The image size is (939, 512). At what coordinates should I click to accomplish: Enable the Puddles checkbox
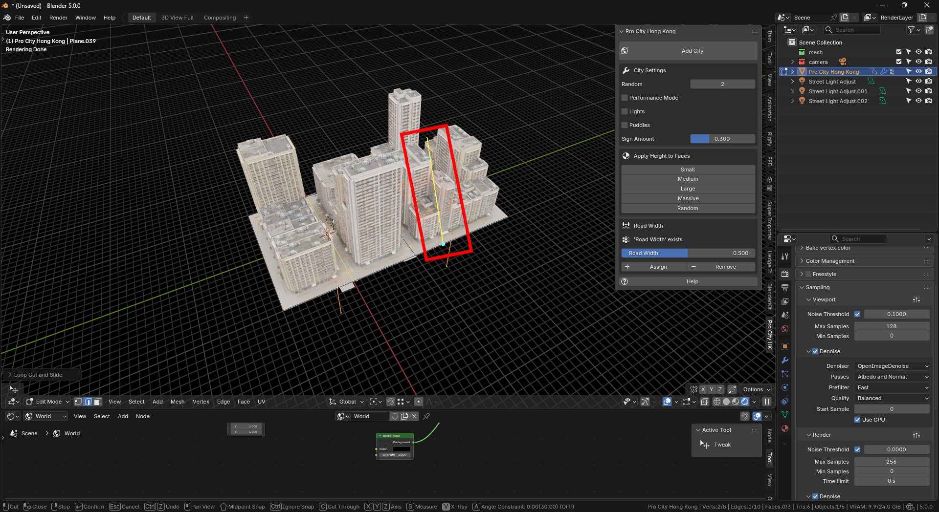tap(625, 125)
